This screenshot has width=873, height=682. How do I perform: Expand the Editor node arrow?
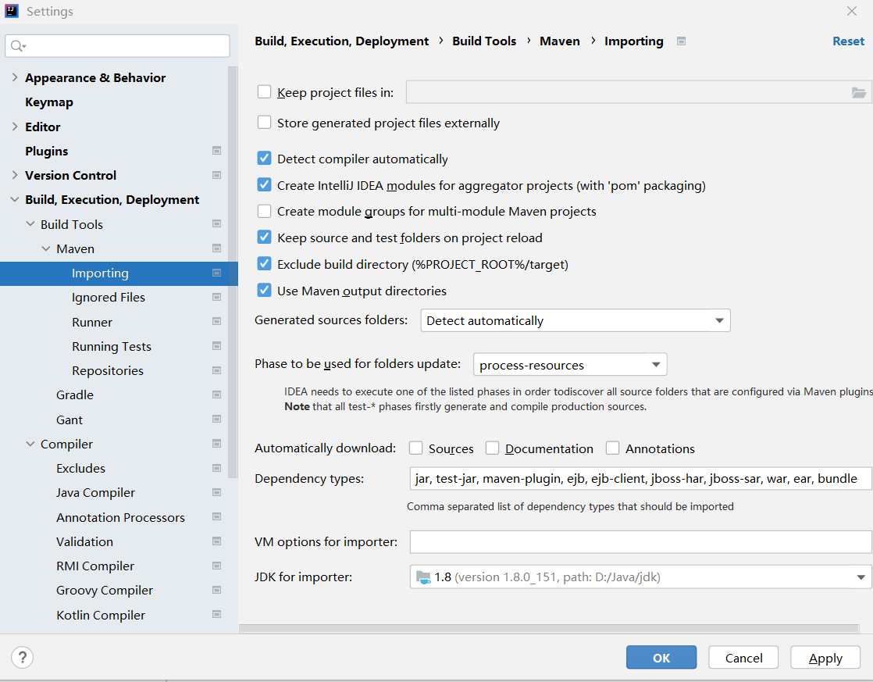pos(15,127)
